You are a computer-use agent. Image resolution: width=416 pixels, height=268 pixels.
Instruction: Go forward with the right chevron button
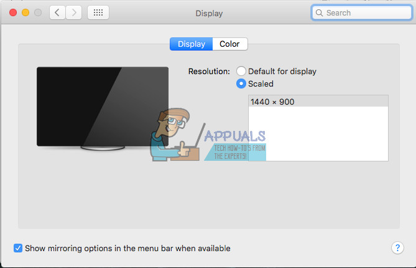click(x=74, y=12)
